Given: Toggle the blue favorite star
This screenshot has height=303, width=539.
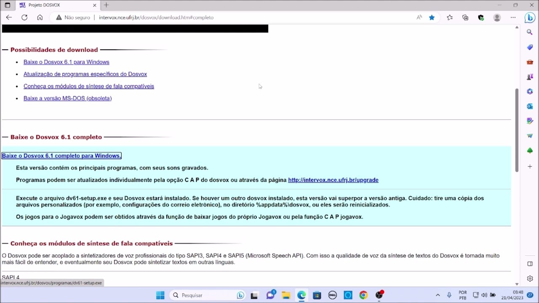Looking at the screenshot, I should [x=432, y=17].
